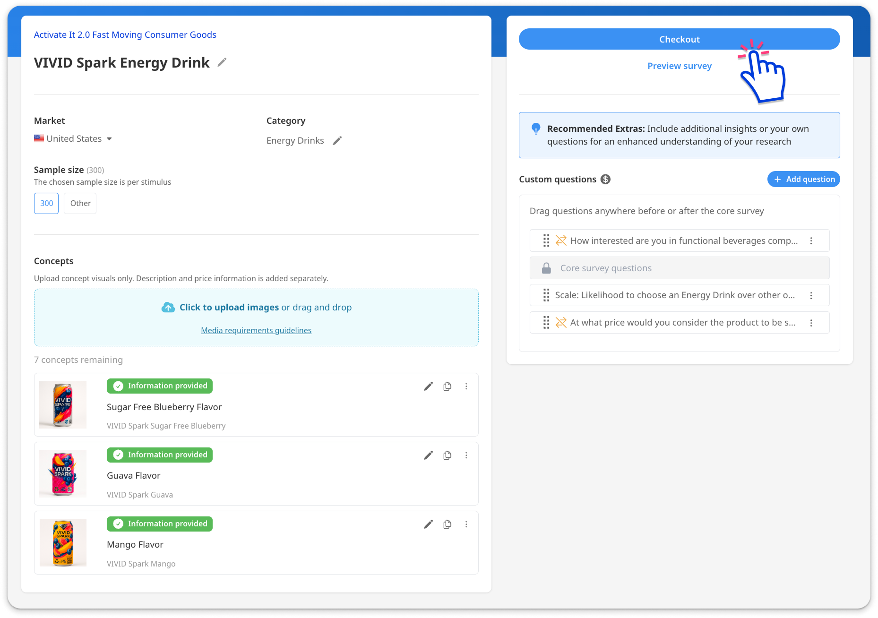Edit the Guava Flavor concept
The width and height of the screenshot is (878, 618).
[428, 455]
